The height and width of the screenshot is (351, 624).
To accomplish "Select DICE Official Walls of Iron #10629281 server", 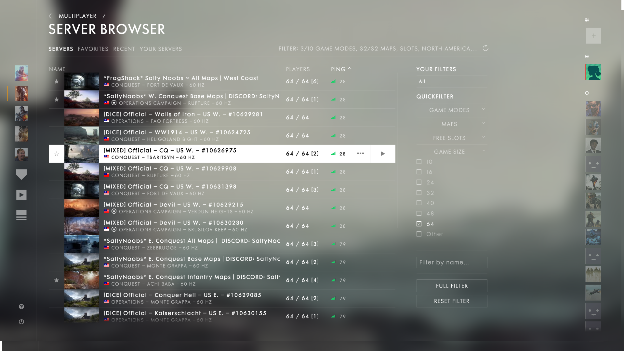I will [222, 117].
